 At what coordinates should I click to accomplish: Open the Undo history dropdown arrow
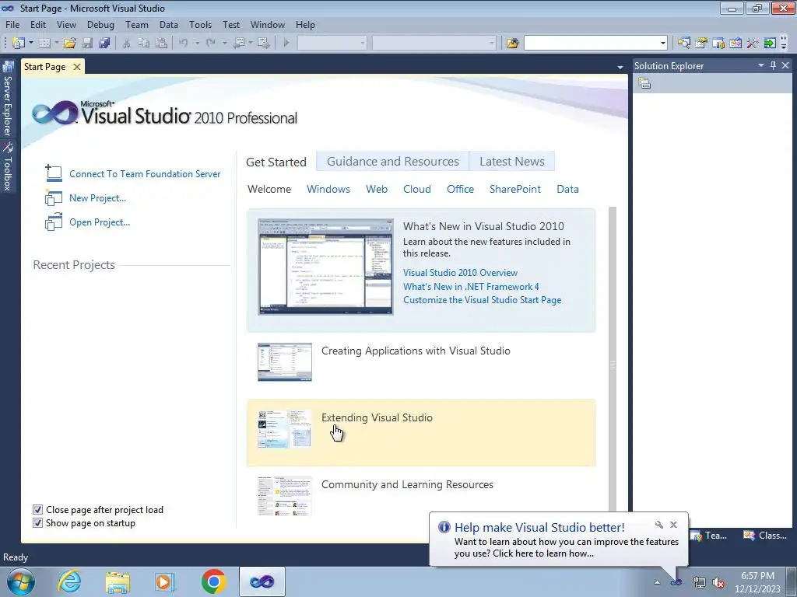[197, 44]
